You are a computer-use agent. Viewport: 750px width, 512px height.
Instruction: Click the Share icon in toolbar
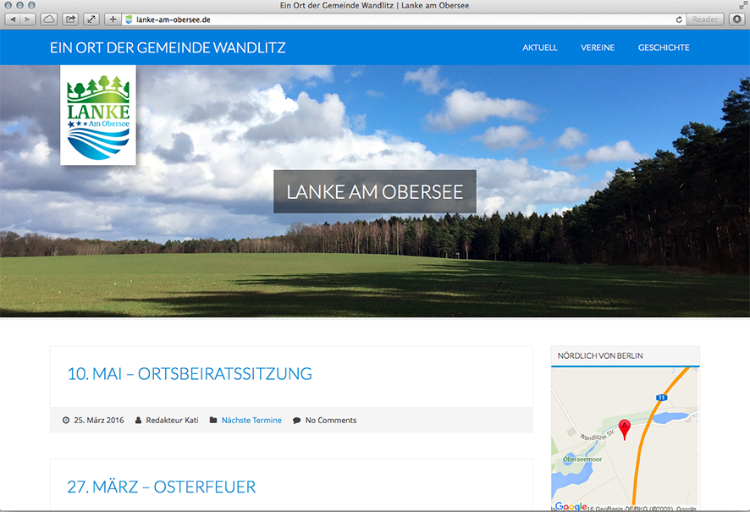coord(70,19)
